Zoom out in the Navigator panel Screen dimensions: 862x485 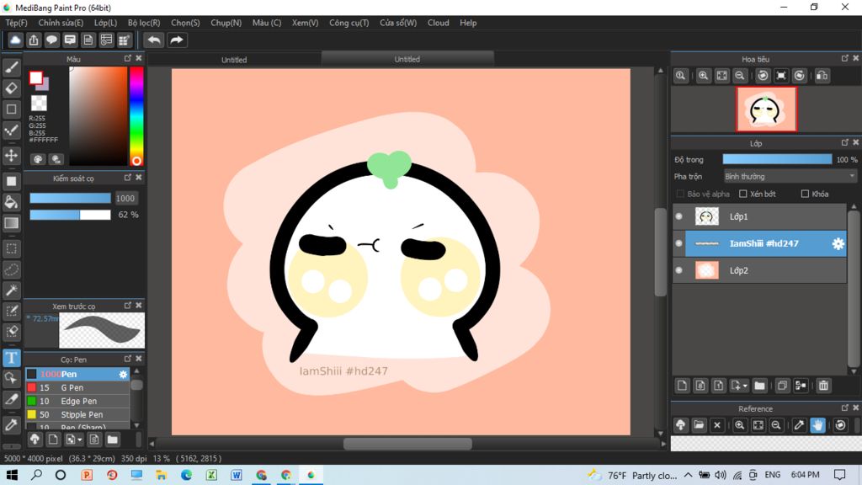pyautogui.click(x=740, y=76)
